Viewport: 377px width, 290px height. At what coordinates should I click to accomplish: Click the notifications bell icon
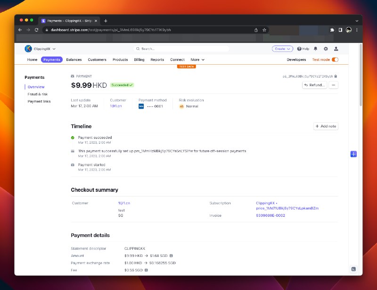coord(316,49)
